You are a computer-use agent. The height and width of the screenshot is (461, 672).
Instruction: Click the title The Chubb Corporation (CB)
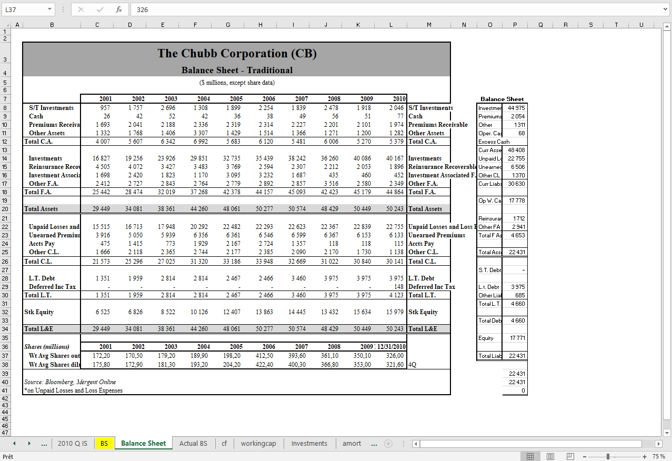coord(237,54)
